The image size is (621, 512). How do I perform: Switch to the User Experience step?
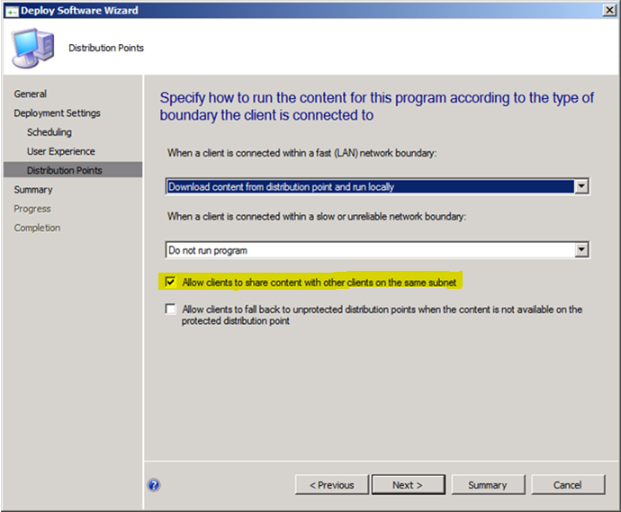click(60, 151)
